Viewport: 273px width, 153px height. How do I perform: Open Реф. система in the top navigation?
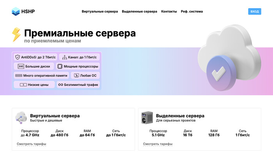(192, 11)
